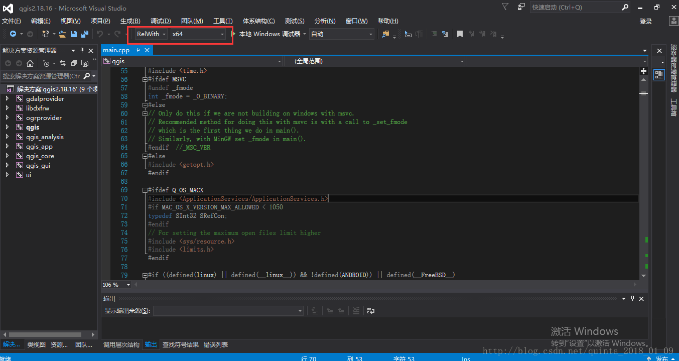Switch to the 调用层次结构 tab
The image size is (679, 361).
point(121,344)
